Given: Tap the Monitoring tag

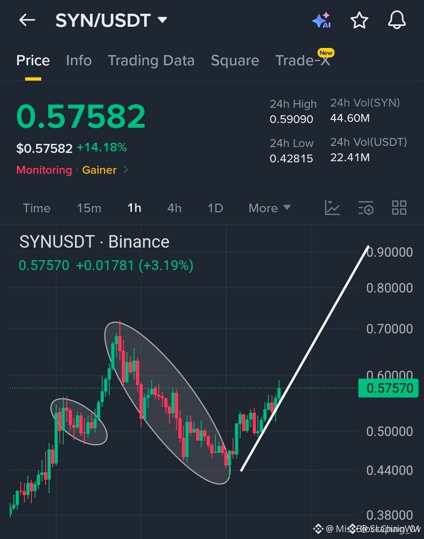Looking at the screenshot, I should (44, 170).
